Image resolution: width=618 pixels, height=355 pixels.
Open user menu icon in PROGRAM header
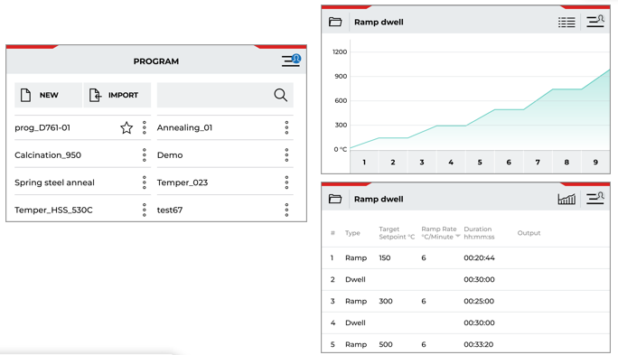tap(291, 61)
